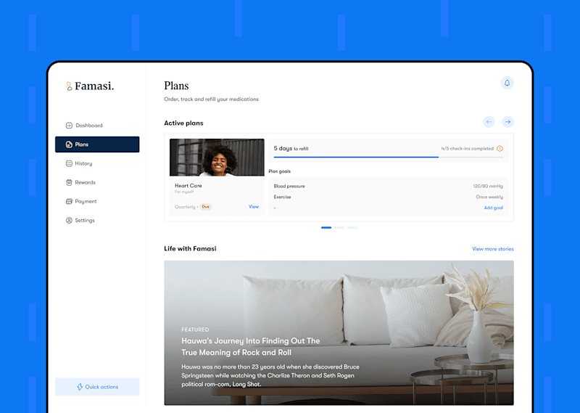Screen dimensions: 580x413
Task: Click the Settings profile icon
Action: [x=69, y=221]
